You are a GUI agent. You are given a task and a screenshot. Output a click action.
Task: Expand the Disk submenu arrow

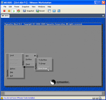[x=35, y=56]
